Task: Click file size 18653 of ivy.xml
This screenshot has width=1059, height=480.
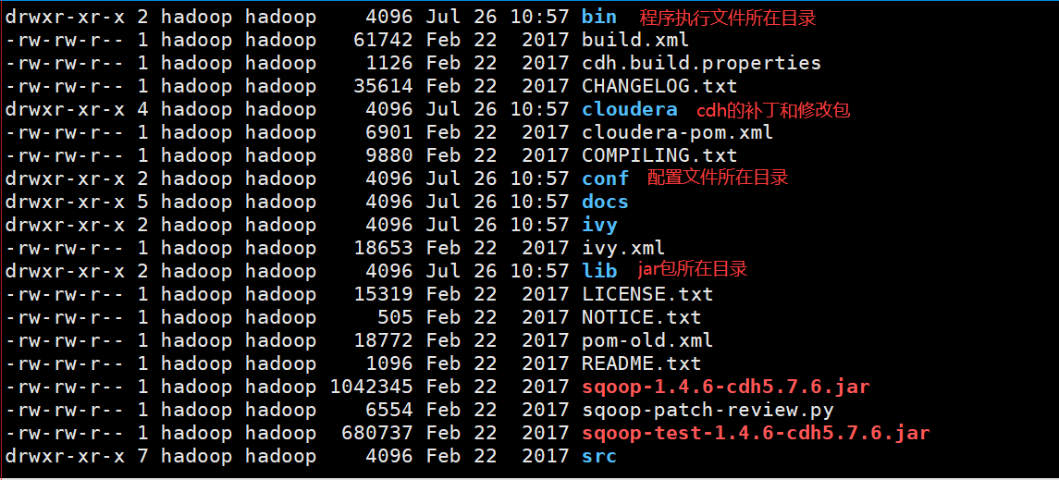Action: coord(384,247)
